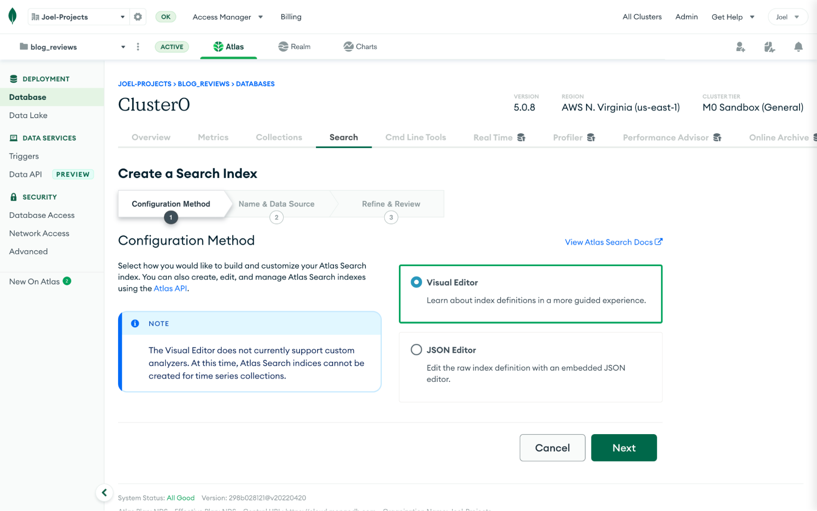Open the Joel-Projects organization dropdown

tap(78, 17)
